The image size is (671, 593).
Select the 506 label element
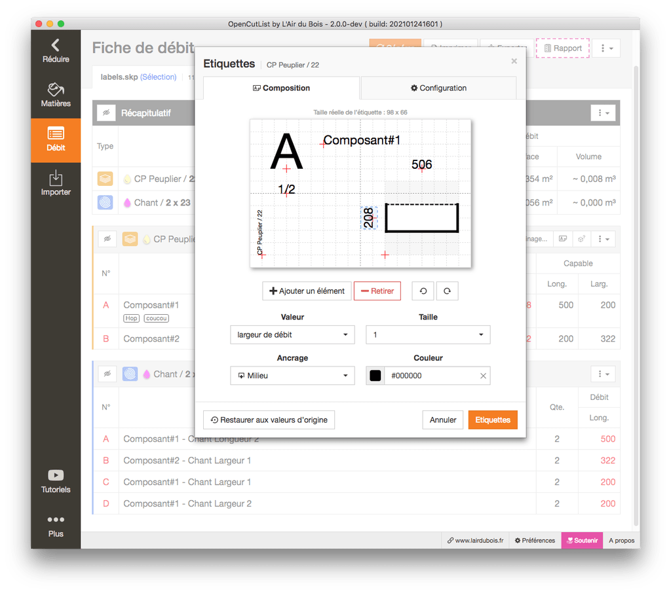(421, 164)
